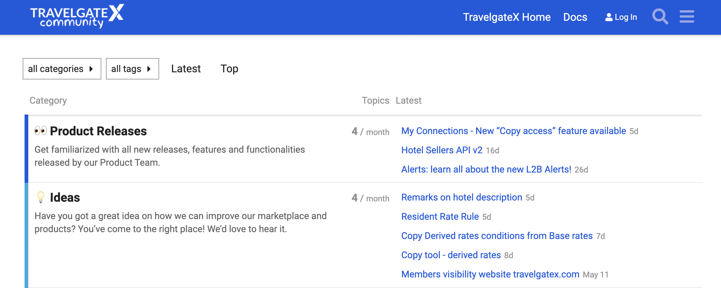Click the lightbulb icon beside Ideas
Viewport: 721px width, 288px height.
[40, 197]
